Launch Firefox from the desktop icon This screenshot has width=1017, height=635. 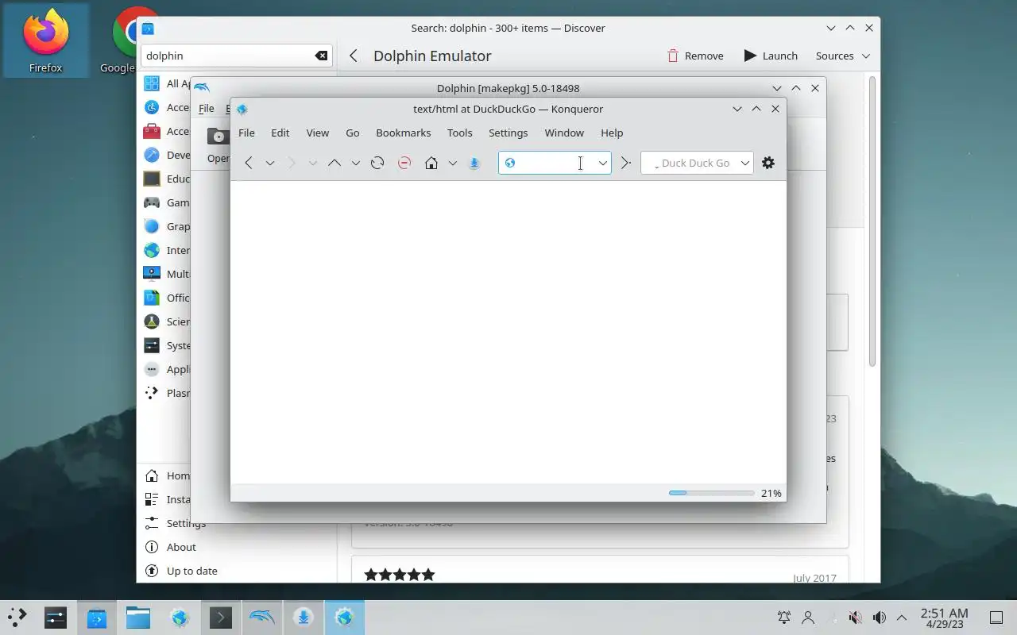tap(45, 41)
